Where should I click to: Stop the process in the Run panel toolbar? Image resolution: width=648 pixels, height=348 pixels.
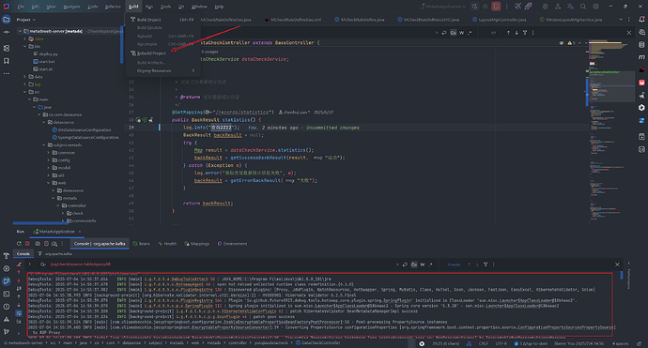(27, 244)
